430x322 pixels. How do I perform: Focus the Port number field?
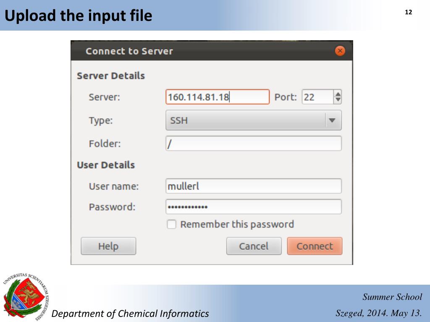click(317, 97)
